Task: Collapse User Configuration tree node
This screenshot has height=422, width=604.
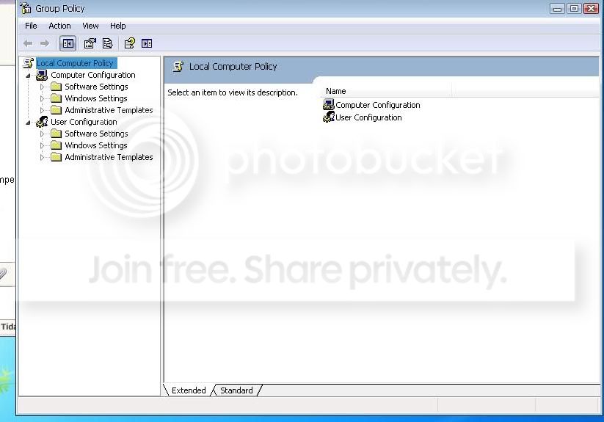Action: [28, 123]
